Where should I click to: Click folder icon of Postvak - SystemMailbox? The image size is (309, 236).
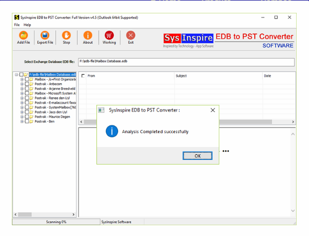31,107
